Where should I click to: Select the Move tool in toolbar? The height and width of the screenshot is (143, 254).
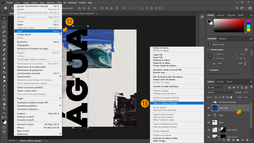(4, 18)
